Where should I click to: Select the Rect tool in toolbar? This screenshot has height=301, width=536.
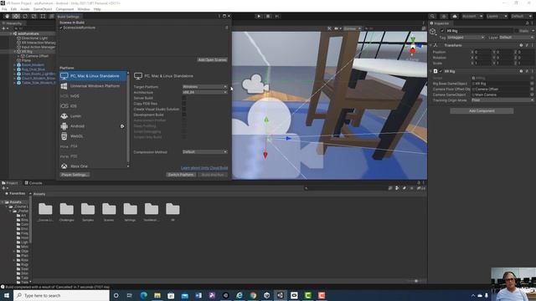[43, 17]
